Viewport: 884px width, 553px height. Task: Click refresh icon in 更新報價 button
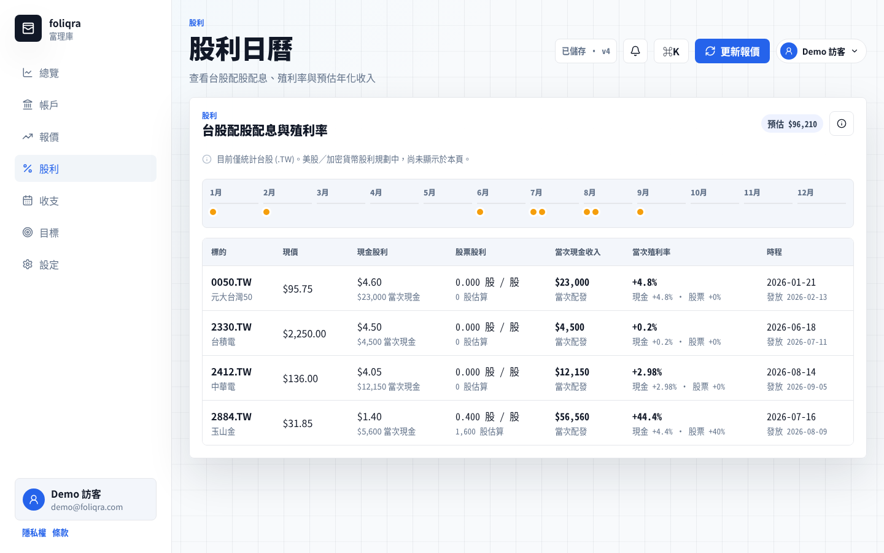(710, 51)
